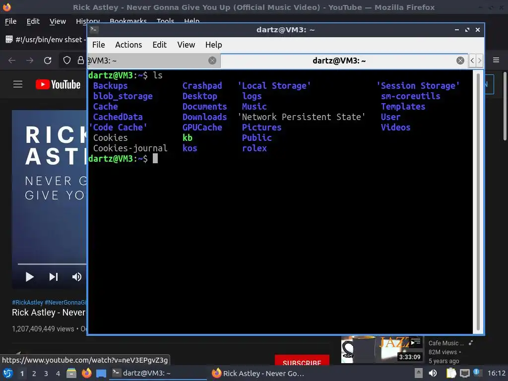
Task: Click the show desktop taskbar icon
Action: [101, 374]
